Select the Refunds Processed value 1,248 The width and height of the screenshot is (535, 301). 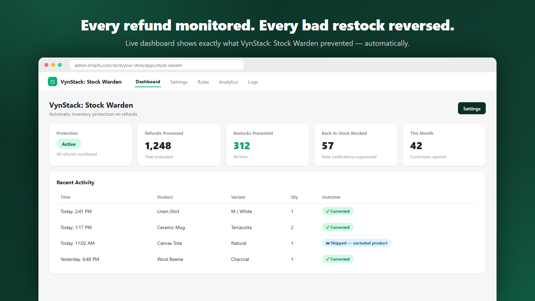pyautogui.click(x=158, y=146)
